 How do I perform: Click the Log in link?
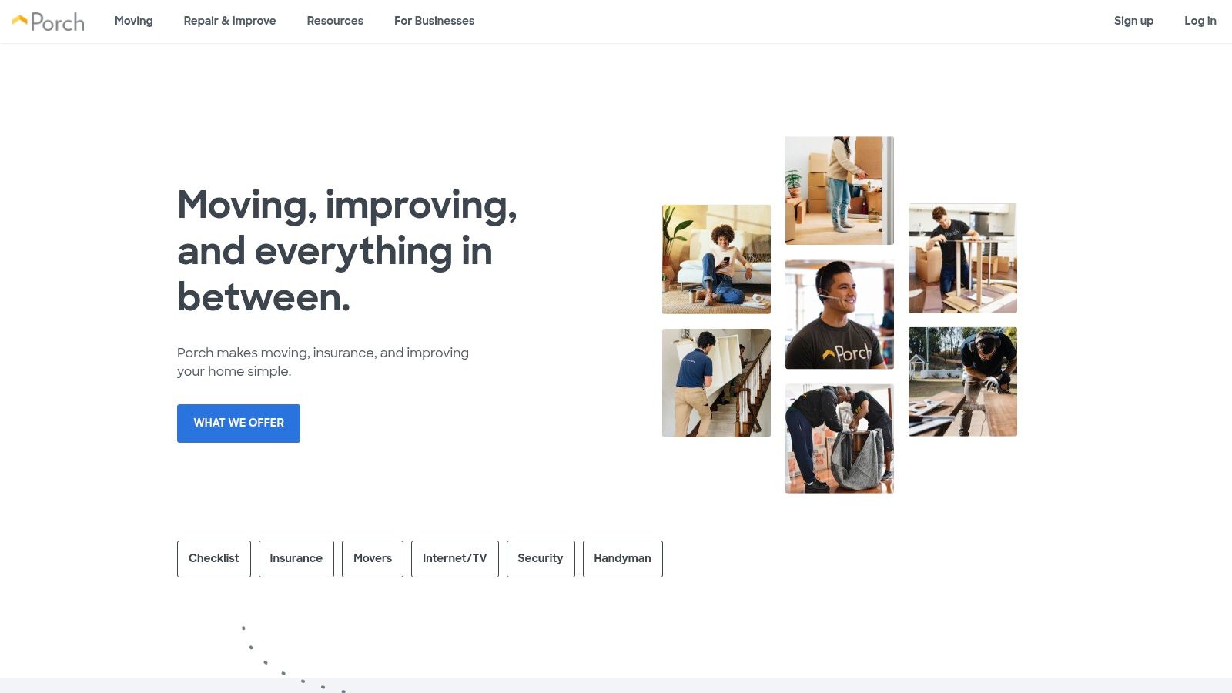pyautogui.click(x=1200, y=21)
